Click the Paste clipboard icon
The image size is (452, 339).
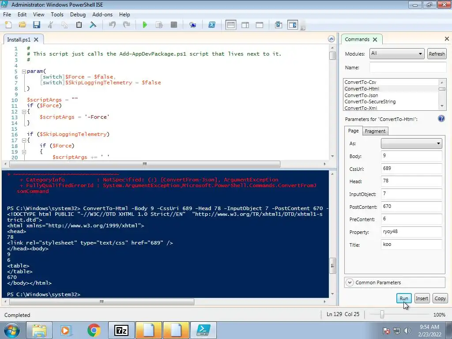pyautogui.click(x=79, y=25)
